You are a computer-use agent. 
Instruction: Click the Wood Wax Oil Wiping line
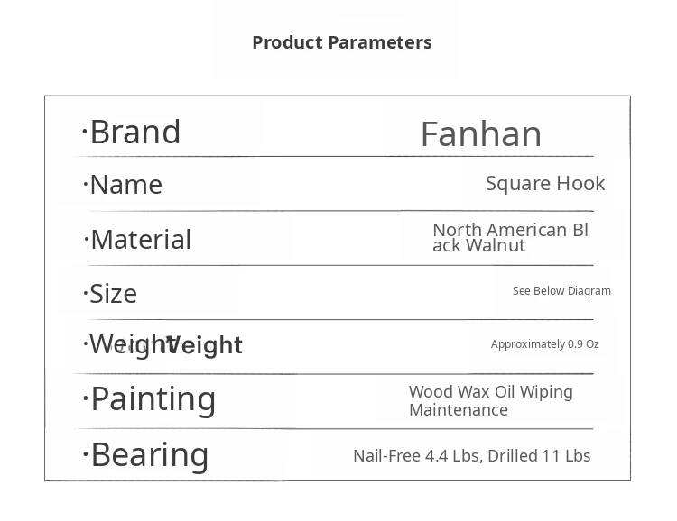click(x=490, y=392)
